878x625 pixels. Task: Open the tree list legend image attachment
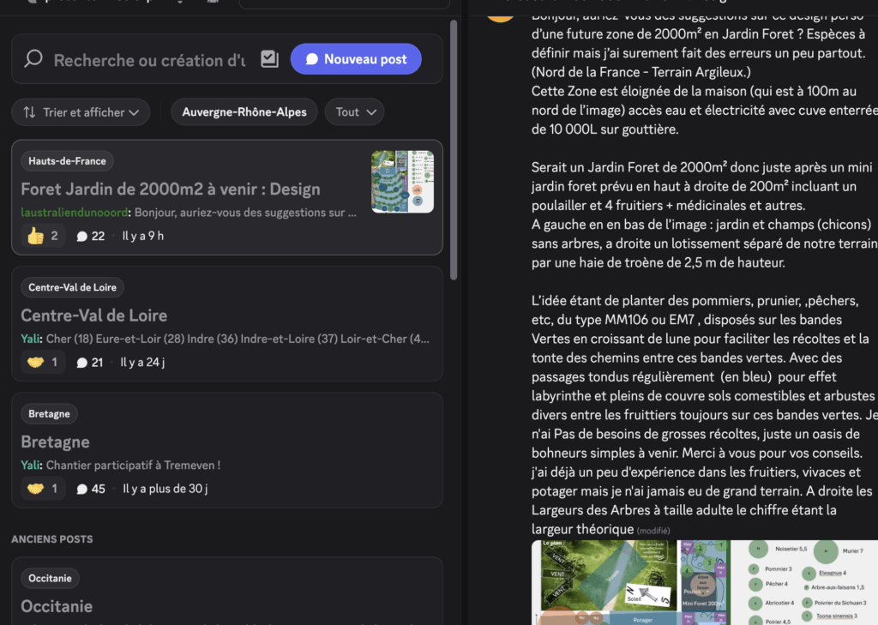click(804, 582)
